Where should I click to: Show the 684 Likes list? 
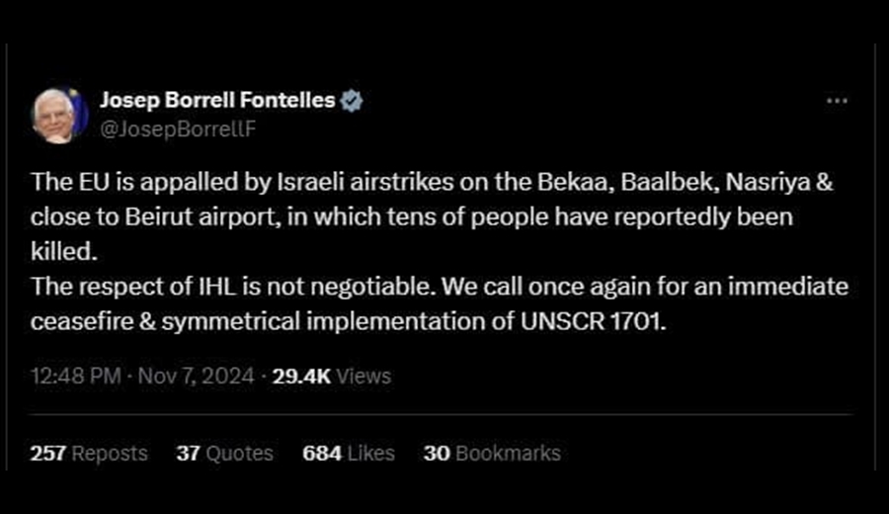pyautogui.click(x=349, y=454)
